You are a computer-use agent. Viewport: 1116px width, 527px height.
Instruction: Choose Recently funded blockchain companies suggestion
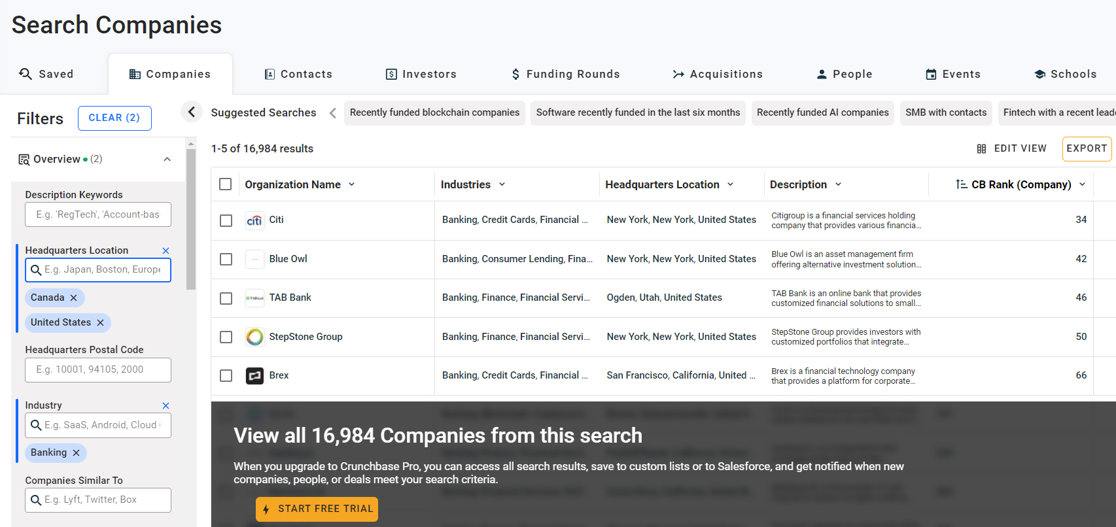(x=434, y=112)
